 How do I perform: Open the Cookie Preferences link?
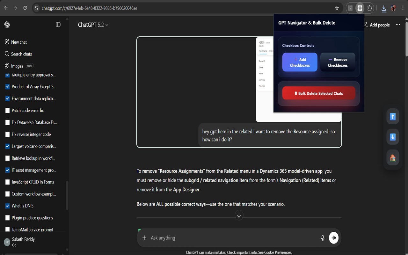(x=277, y=252)
